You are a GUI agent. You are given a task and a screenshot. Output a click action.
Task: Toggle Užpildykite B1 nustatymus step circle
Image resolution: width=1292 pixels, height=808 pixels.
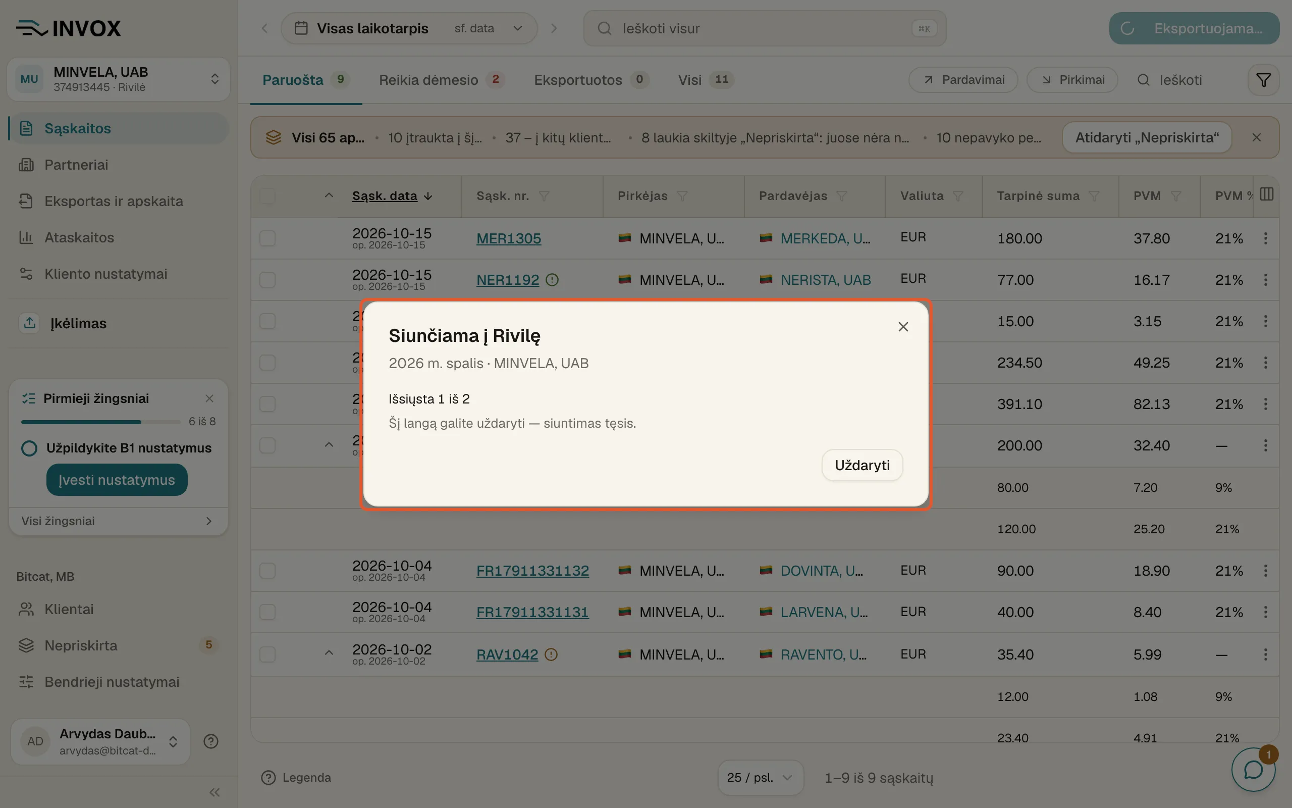pos(29,448)
